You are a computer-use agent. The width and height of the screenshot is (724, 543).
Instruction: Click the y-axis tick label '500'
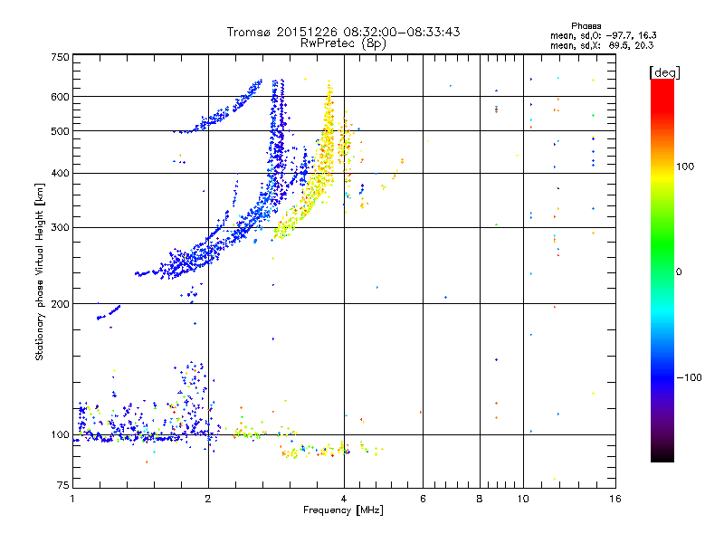tap(60, 131)
